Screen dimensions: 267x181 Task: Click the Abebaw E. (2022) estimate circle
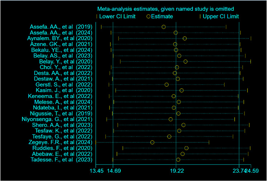coord(183,154)
